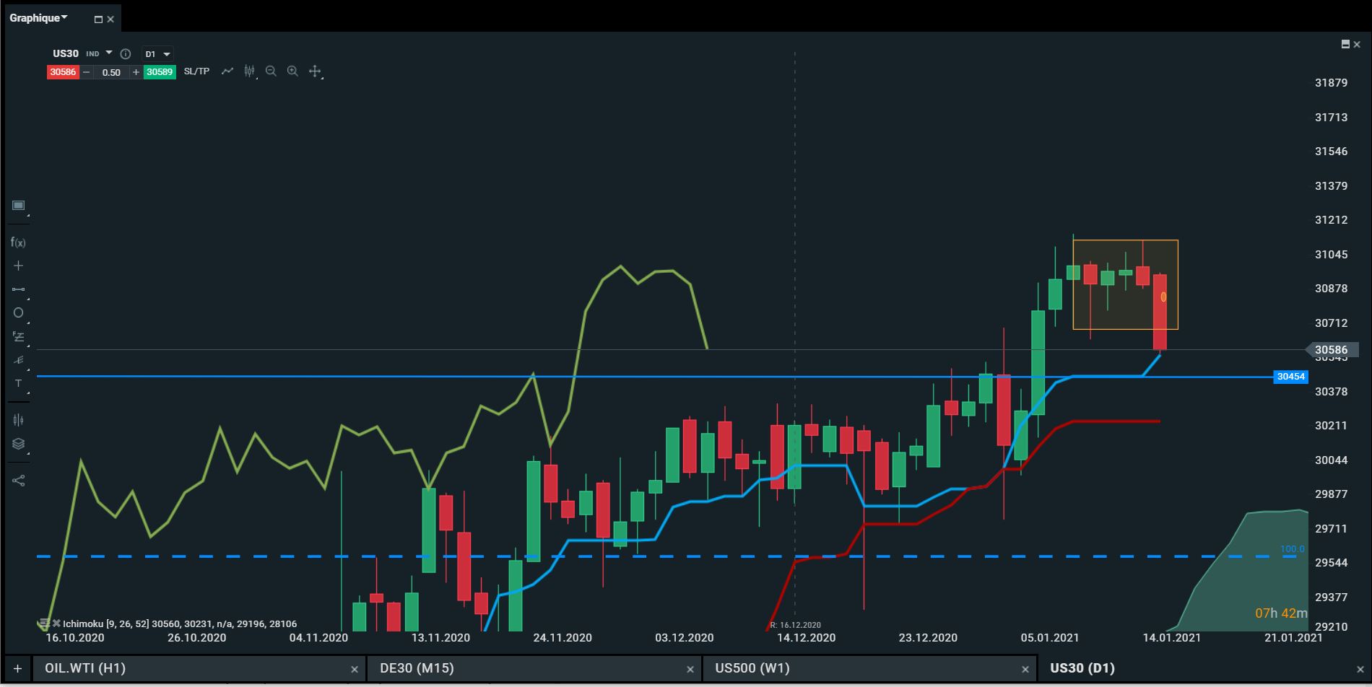Open the layers objects icon
This screenshot has width=1372, height=687.
[x=18, y=444]
